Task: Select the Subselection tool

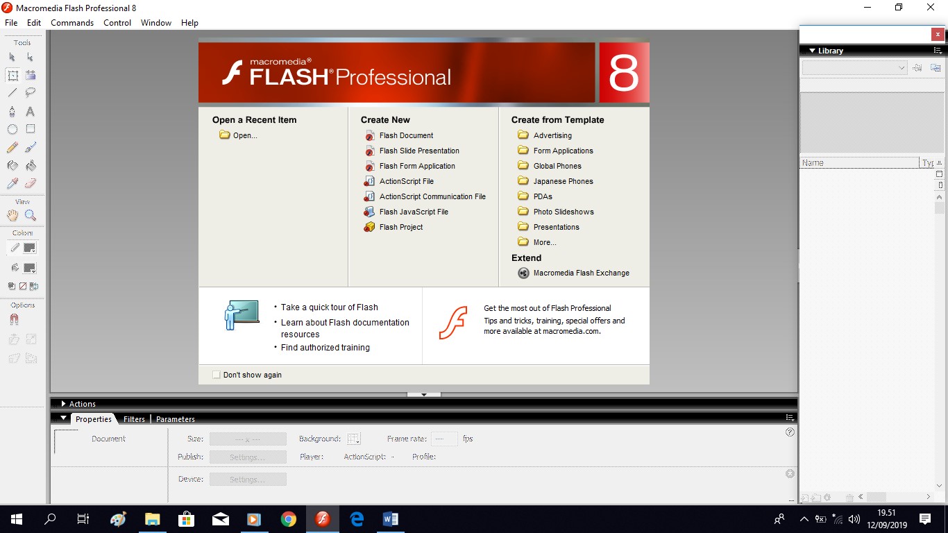Action: pos(31,57)
